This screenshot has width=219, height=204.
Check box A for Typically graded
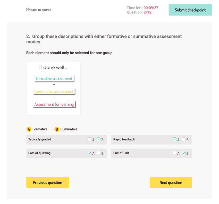click(x=89, y=139)
